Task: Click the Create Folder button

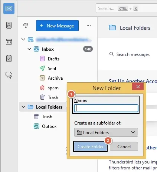Action: (x=91, y=146)
